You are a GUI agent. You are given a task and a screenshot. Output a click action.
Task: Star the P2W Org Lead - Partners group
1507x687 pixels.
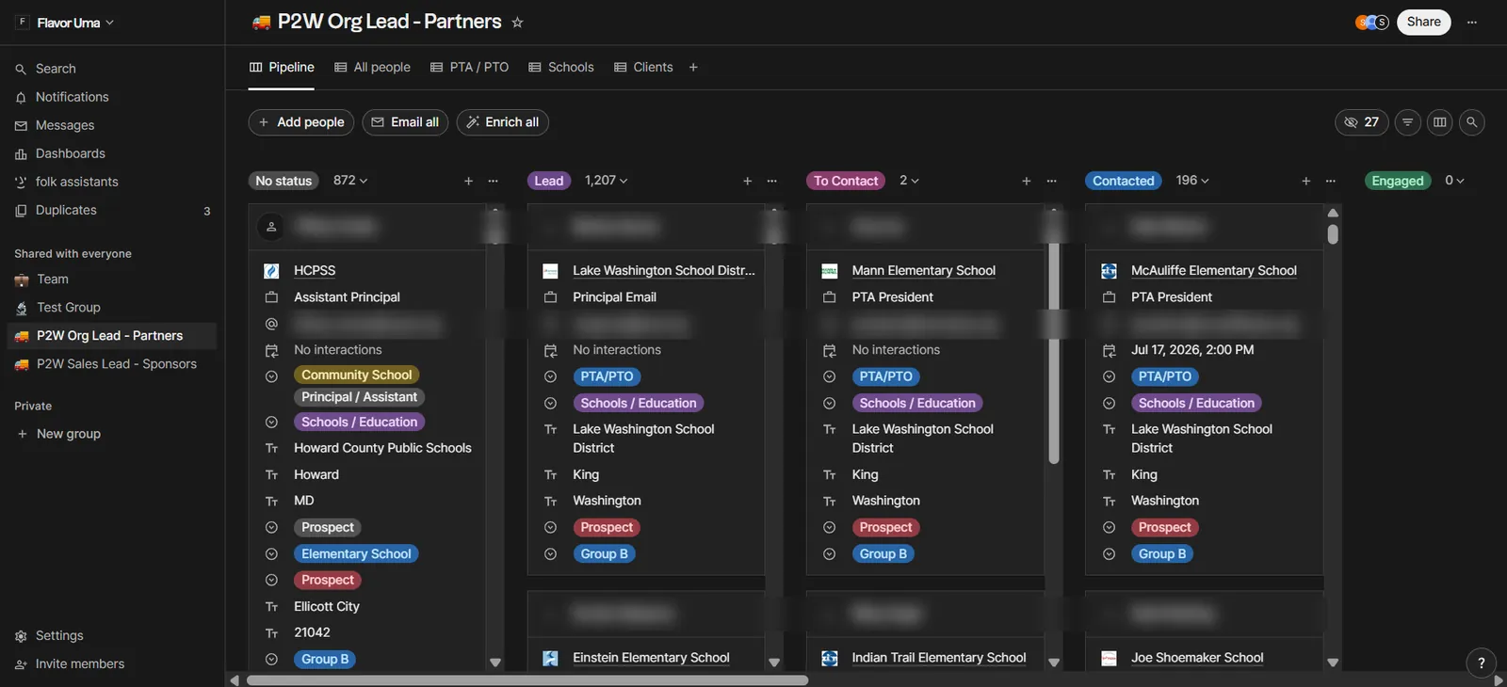pos(517,22)
